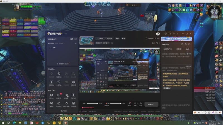
Task: Switch to the 我的场景 tab
Action: tap(51, 43)
